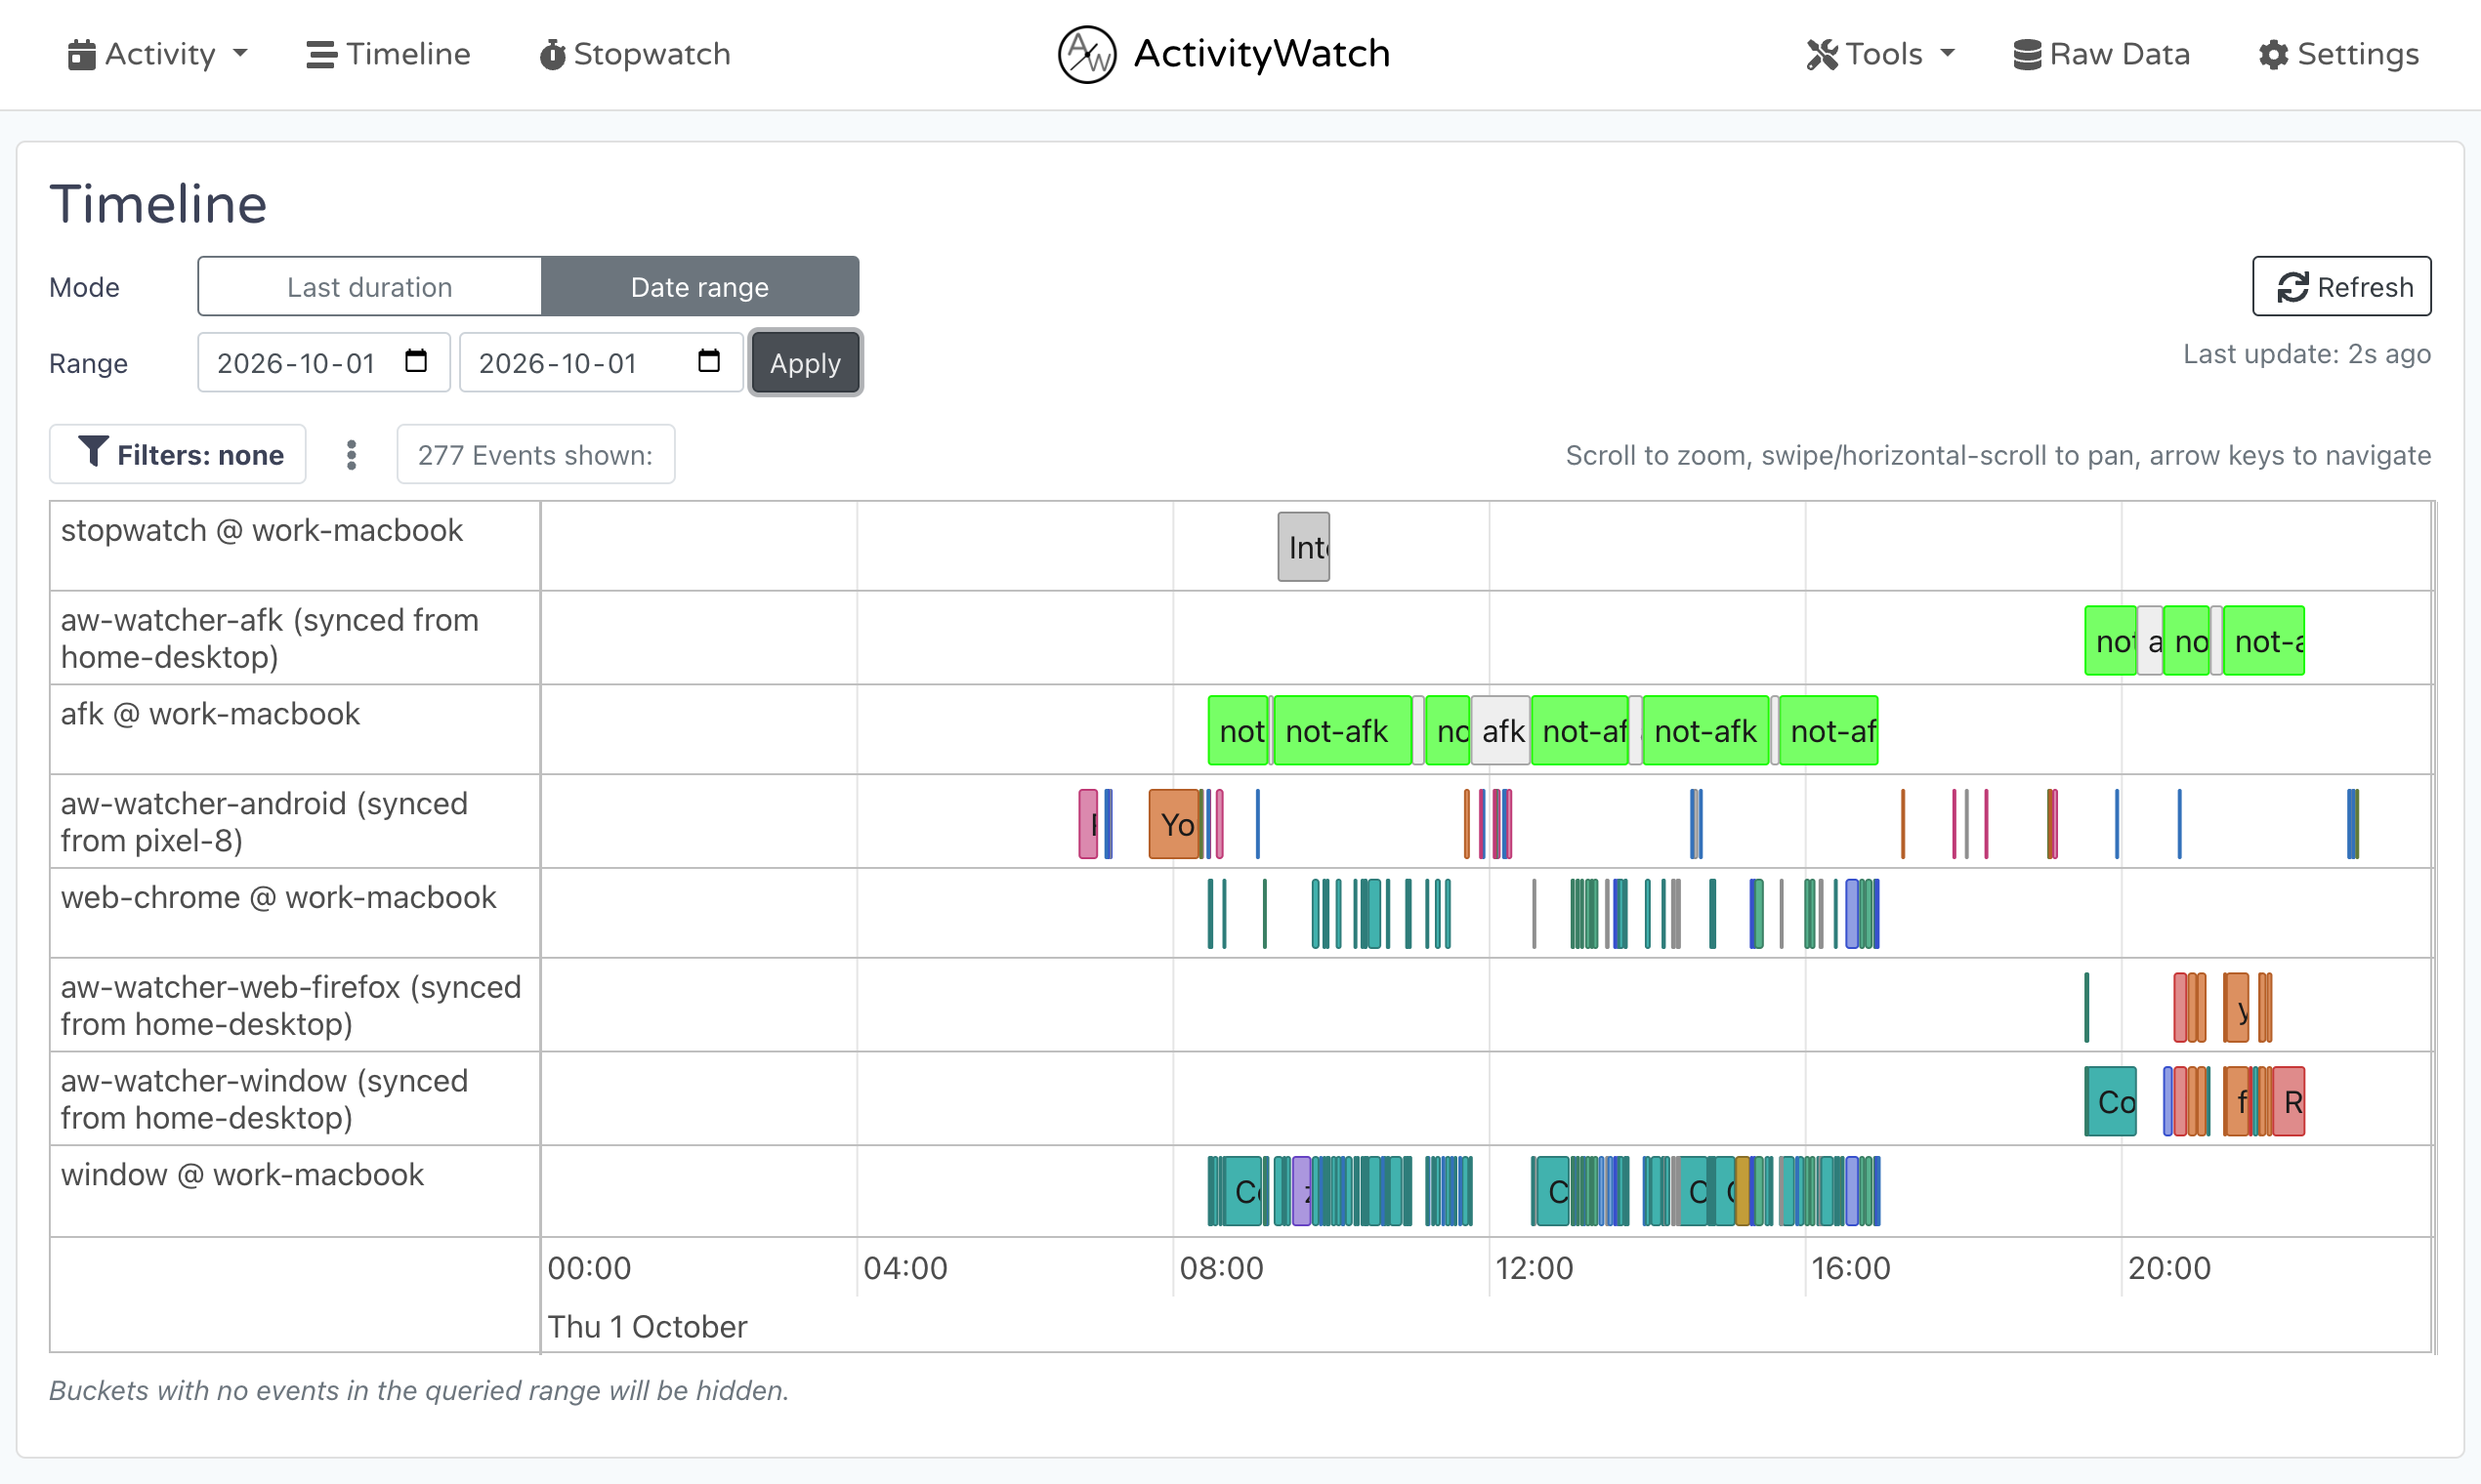Click the Activity calendar icon in navbar

(81, 54)
